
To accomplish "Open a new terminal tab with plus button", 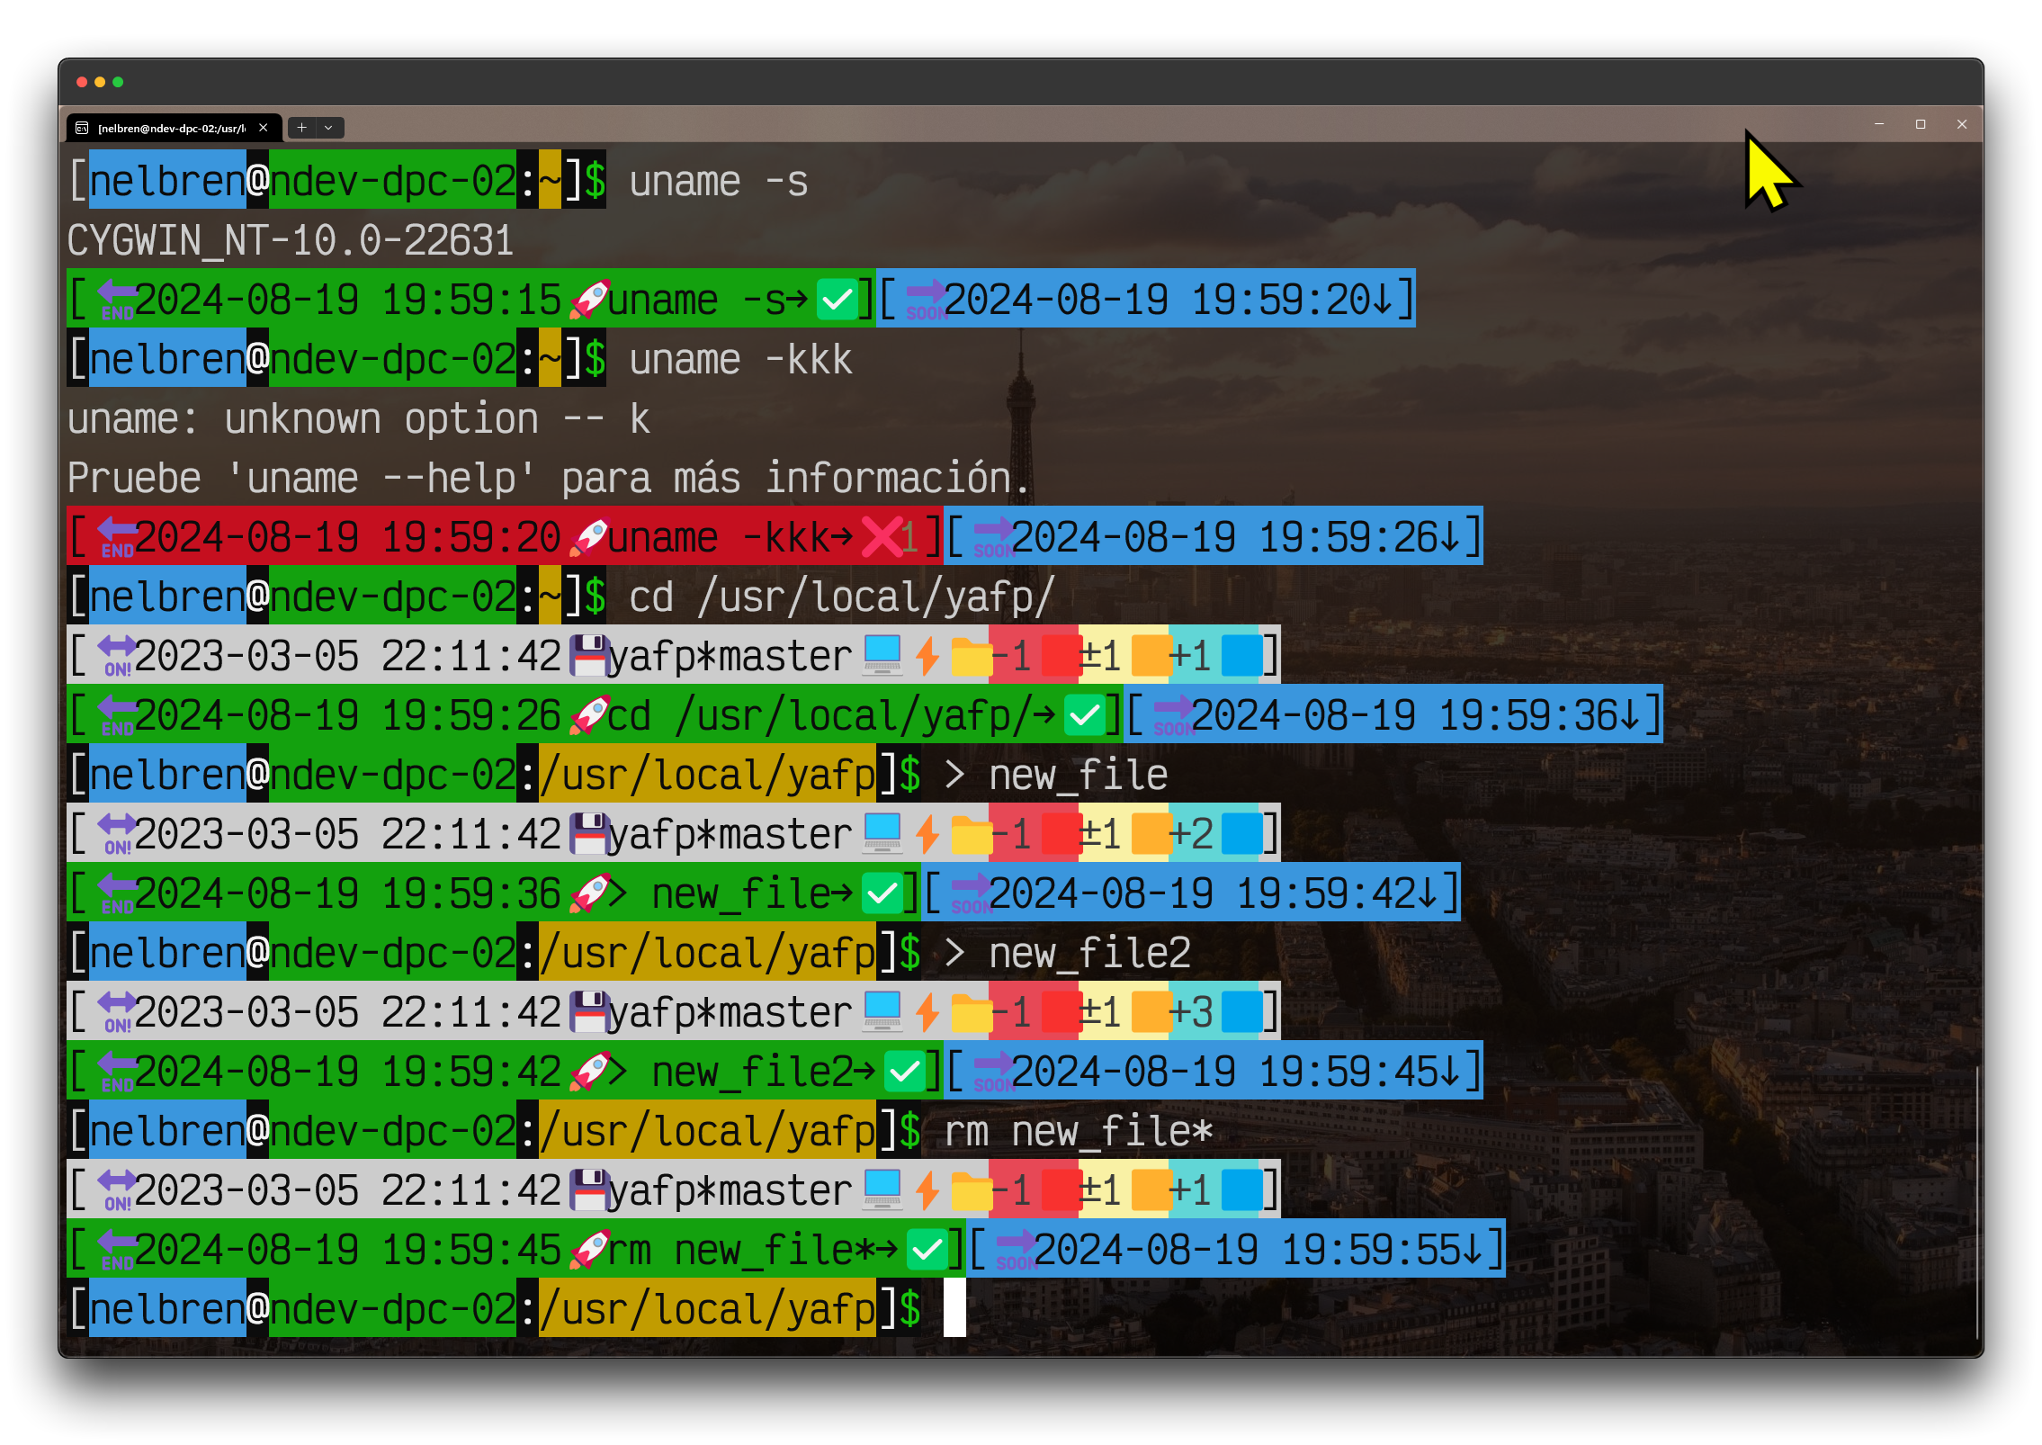I will [x=302, y=128].
